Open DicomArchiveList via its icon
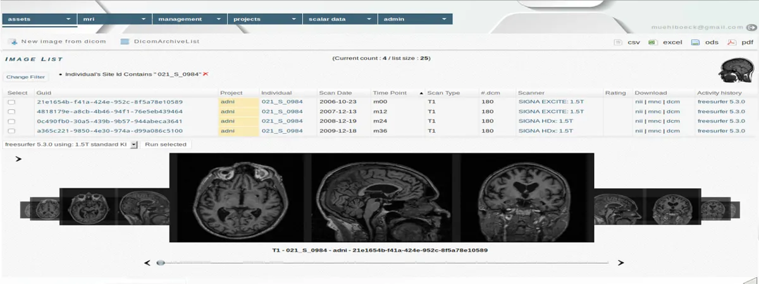The height and width of the screenshot is (284, 759). click(x=125, y=42)
